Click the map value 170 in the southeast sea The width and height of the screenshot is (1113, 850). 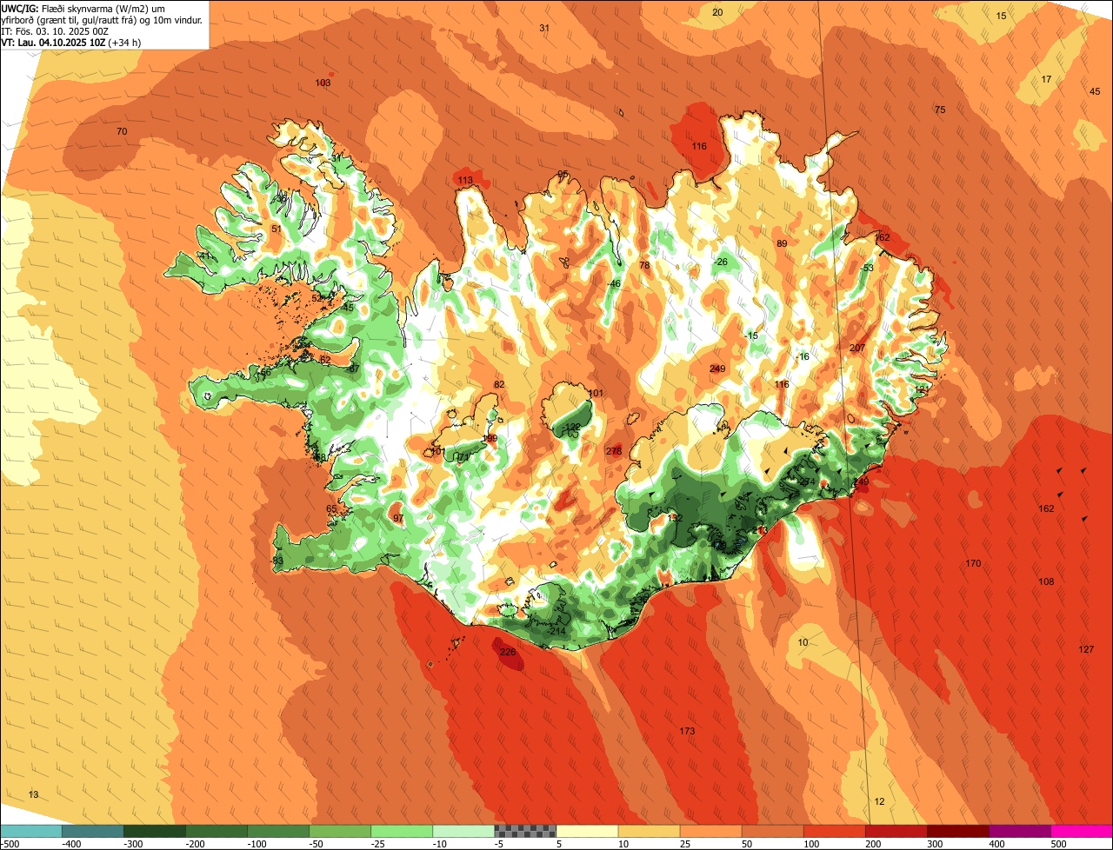pos(973,563)
